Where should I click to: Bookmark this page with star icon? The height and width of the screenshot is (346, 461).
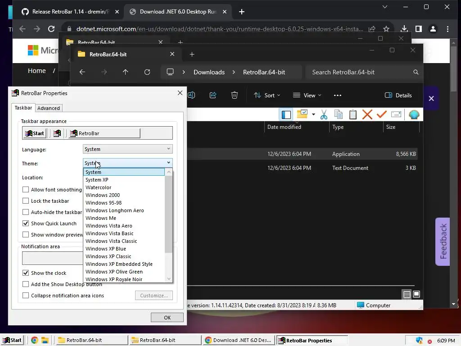tap(386, 29)
